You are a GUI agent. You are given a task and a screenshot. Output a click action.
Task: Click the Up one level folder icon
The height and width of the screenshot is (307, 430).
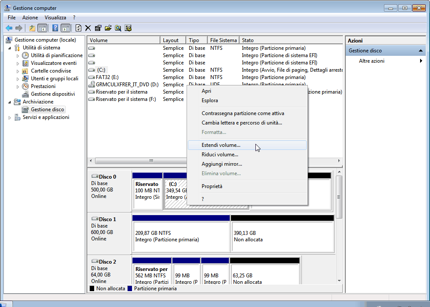[x=32, y=28]
